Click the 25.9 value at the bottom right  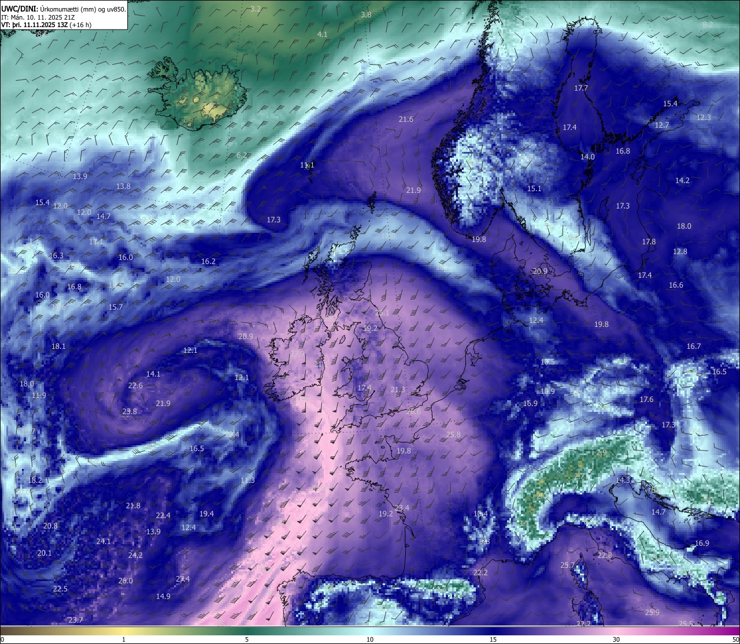coord(652,612)
